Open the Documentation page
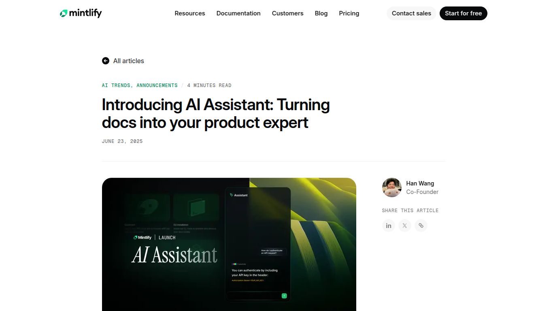Screen dimensions: 553x311 tap(238, 13)
